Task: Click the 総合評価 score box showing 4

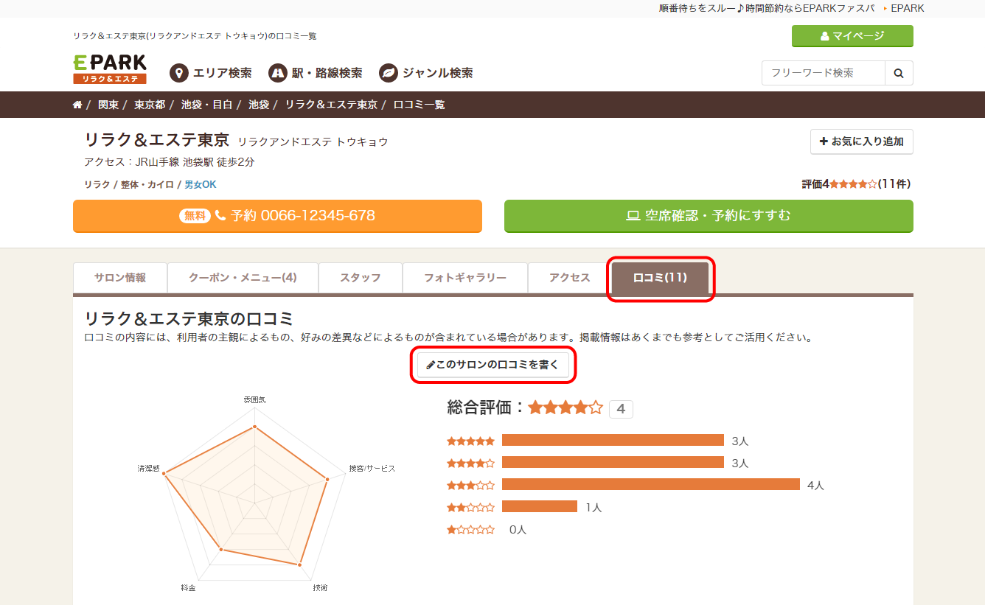Action: (x=621, y=409)
